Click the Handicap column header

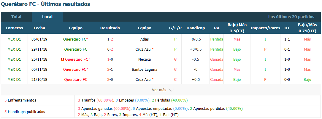[x=196, y=28]
